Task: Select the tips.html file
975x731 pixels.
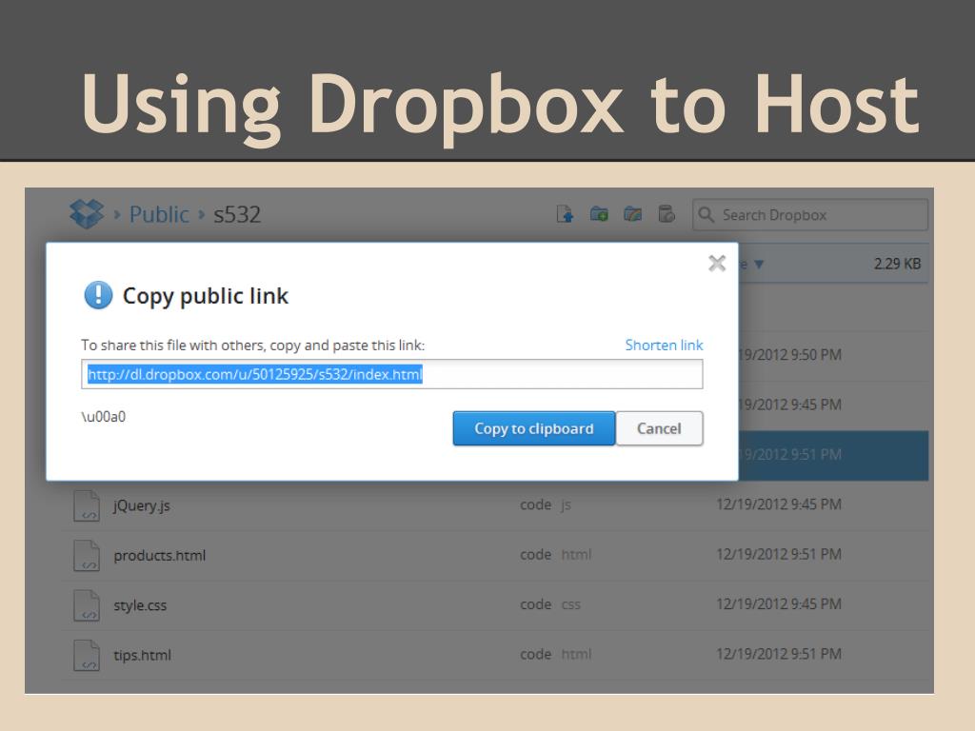Action: point(142,655)
